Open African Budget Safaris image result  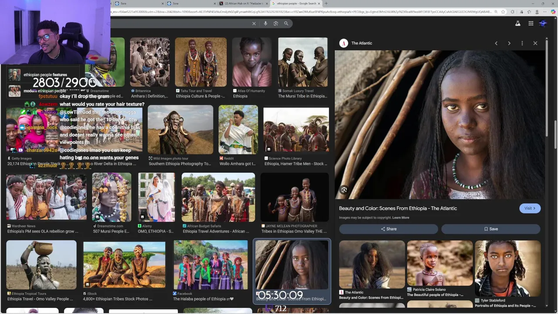[x=218, y=197]
